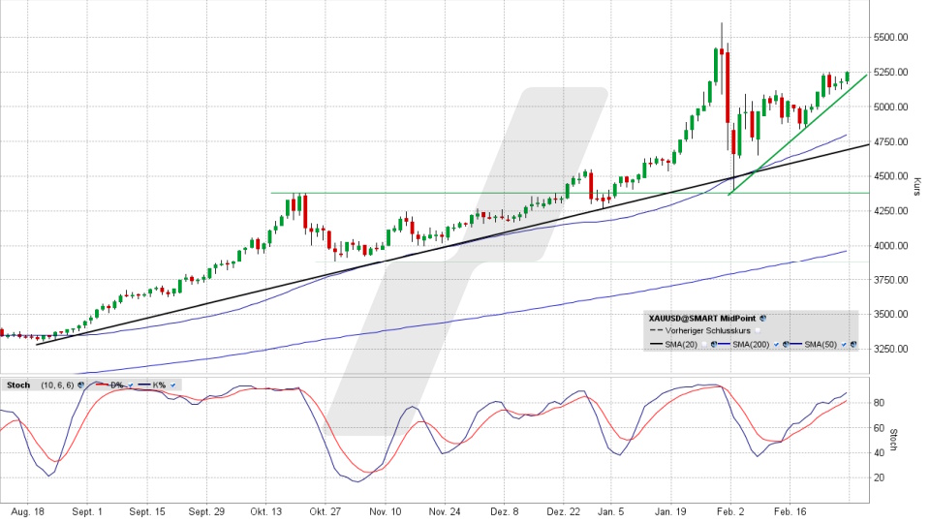Open the globe icon after SMA(50)
The height and width of the screenshot is (523, 930).
tap(852, 344)
